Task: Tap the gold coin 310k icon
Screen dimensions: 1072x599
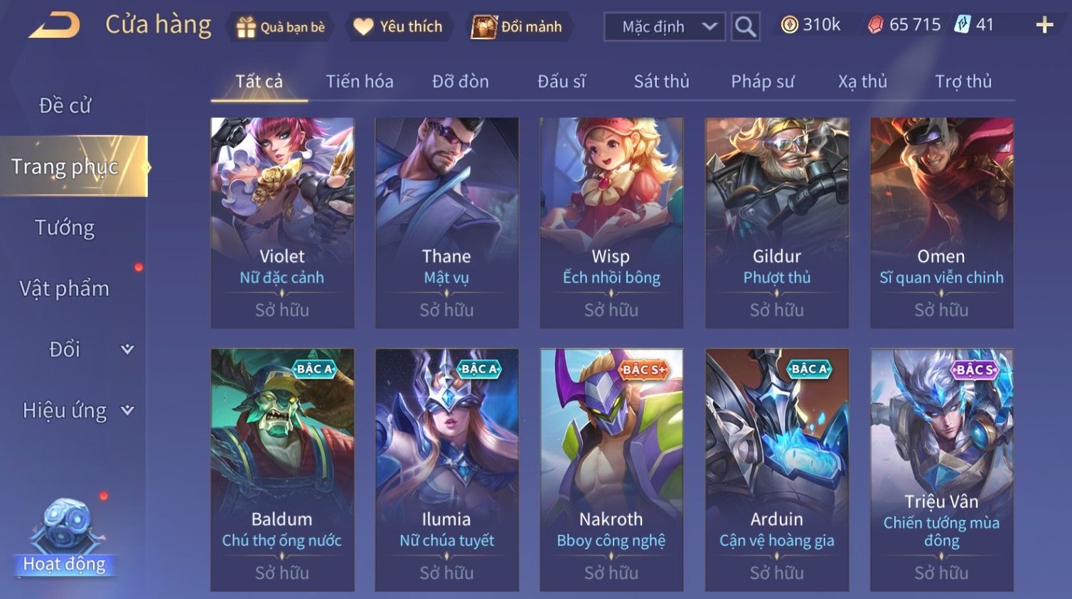Action: tap(789, 25)
